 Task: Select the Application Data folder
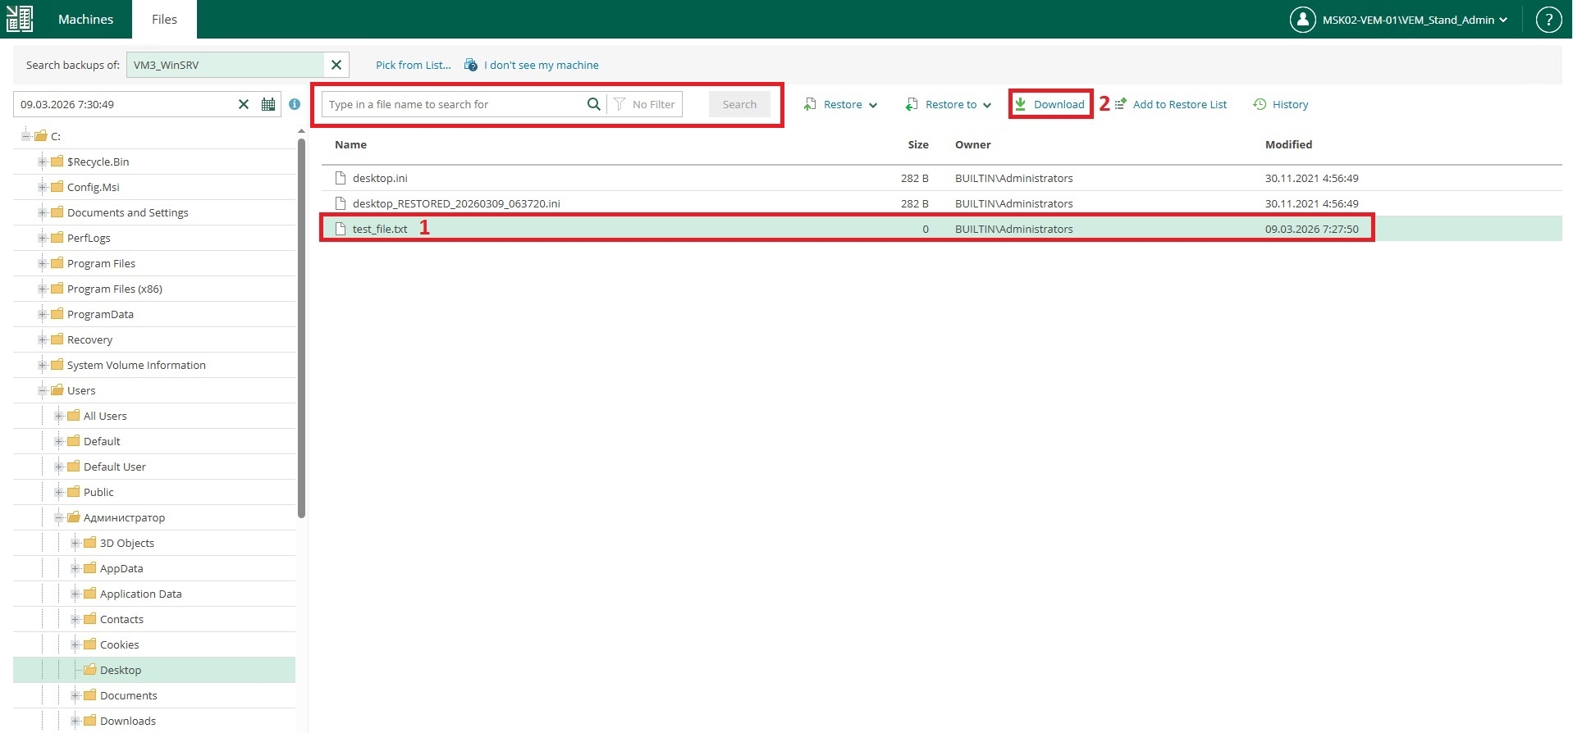(141, 594)
